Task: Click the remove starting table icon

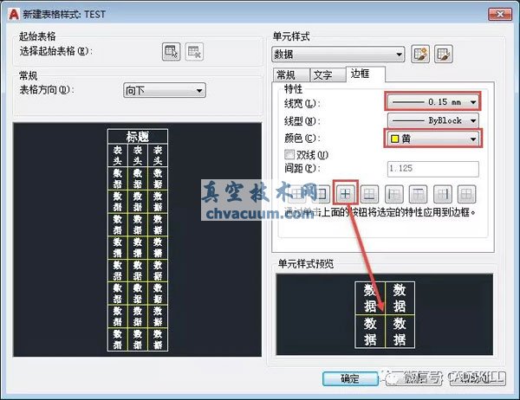Action: click(x=194, y=52)
